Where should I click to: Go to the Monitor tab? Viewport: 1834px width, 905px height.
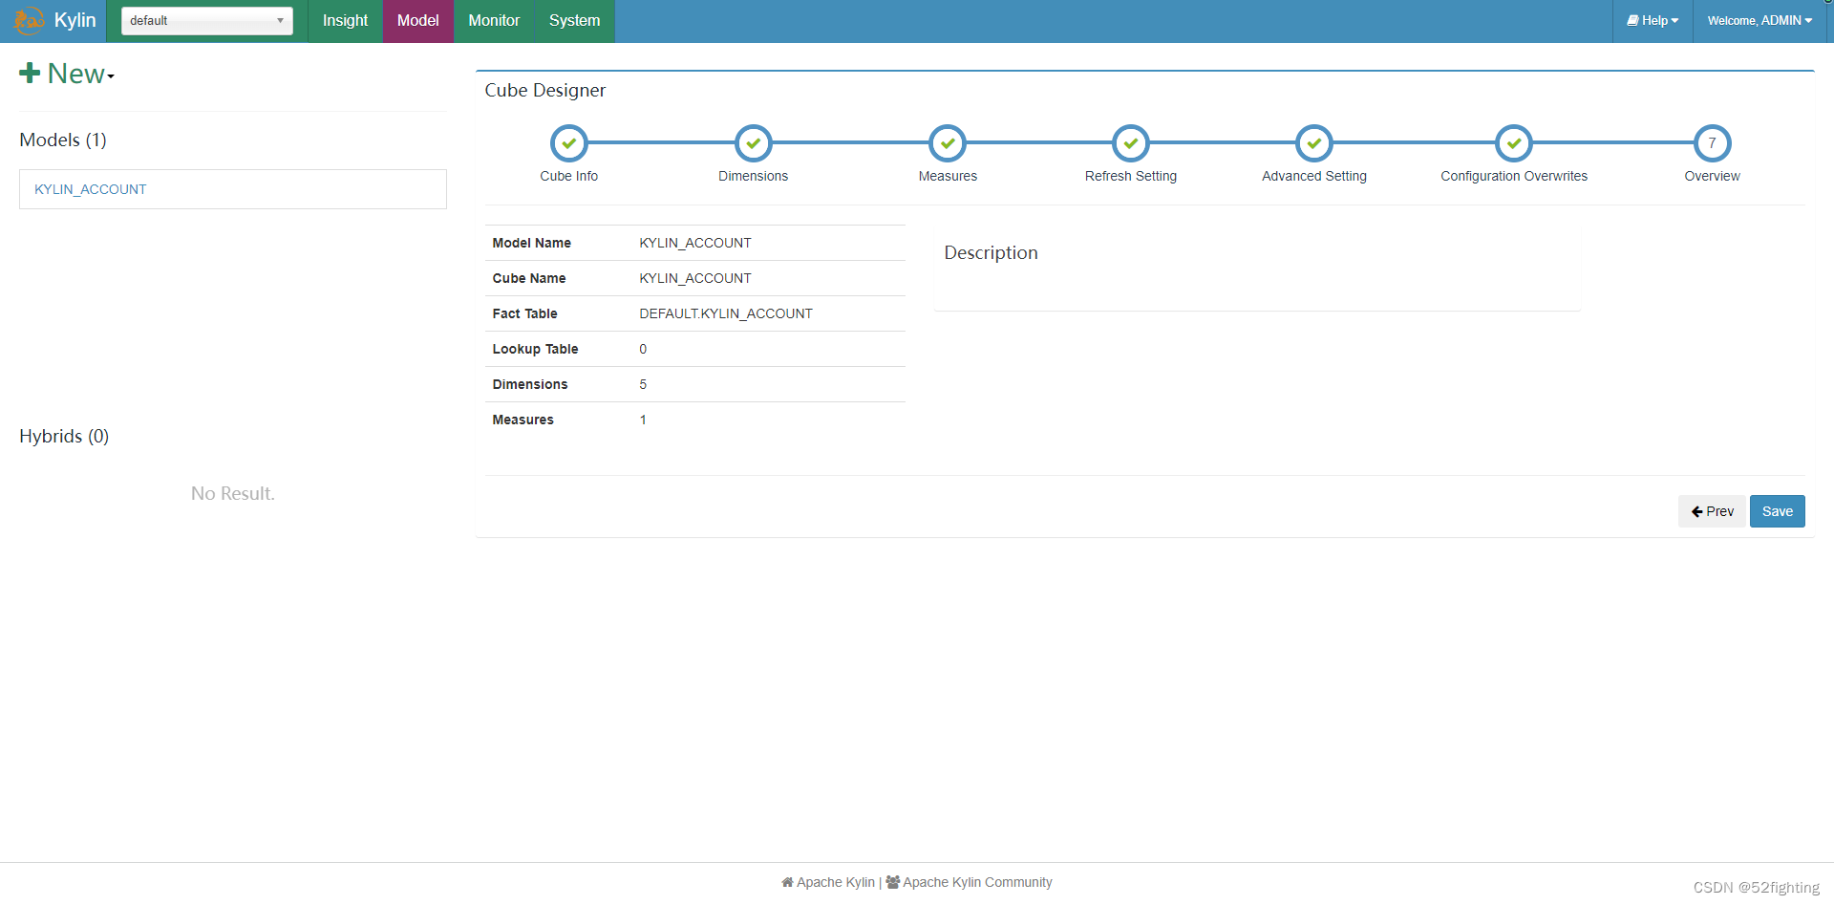(x=494, y=20)
